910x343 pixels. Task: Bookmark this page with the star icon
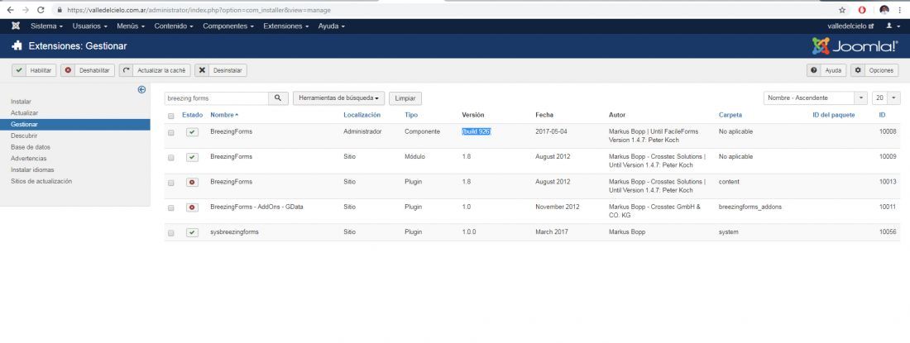tap(842, 10)
